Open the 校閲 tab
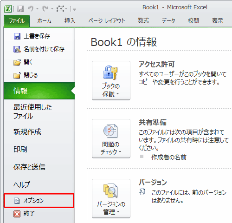Viewport: 232px width, 223px height. coord(193,21)
